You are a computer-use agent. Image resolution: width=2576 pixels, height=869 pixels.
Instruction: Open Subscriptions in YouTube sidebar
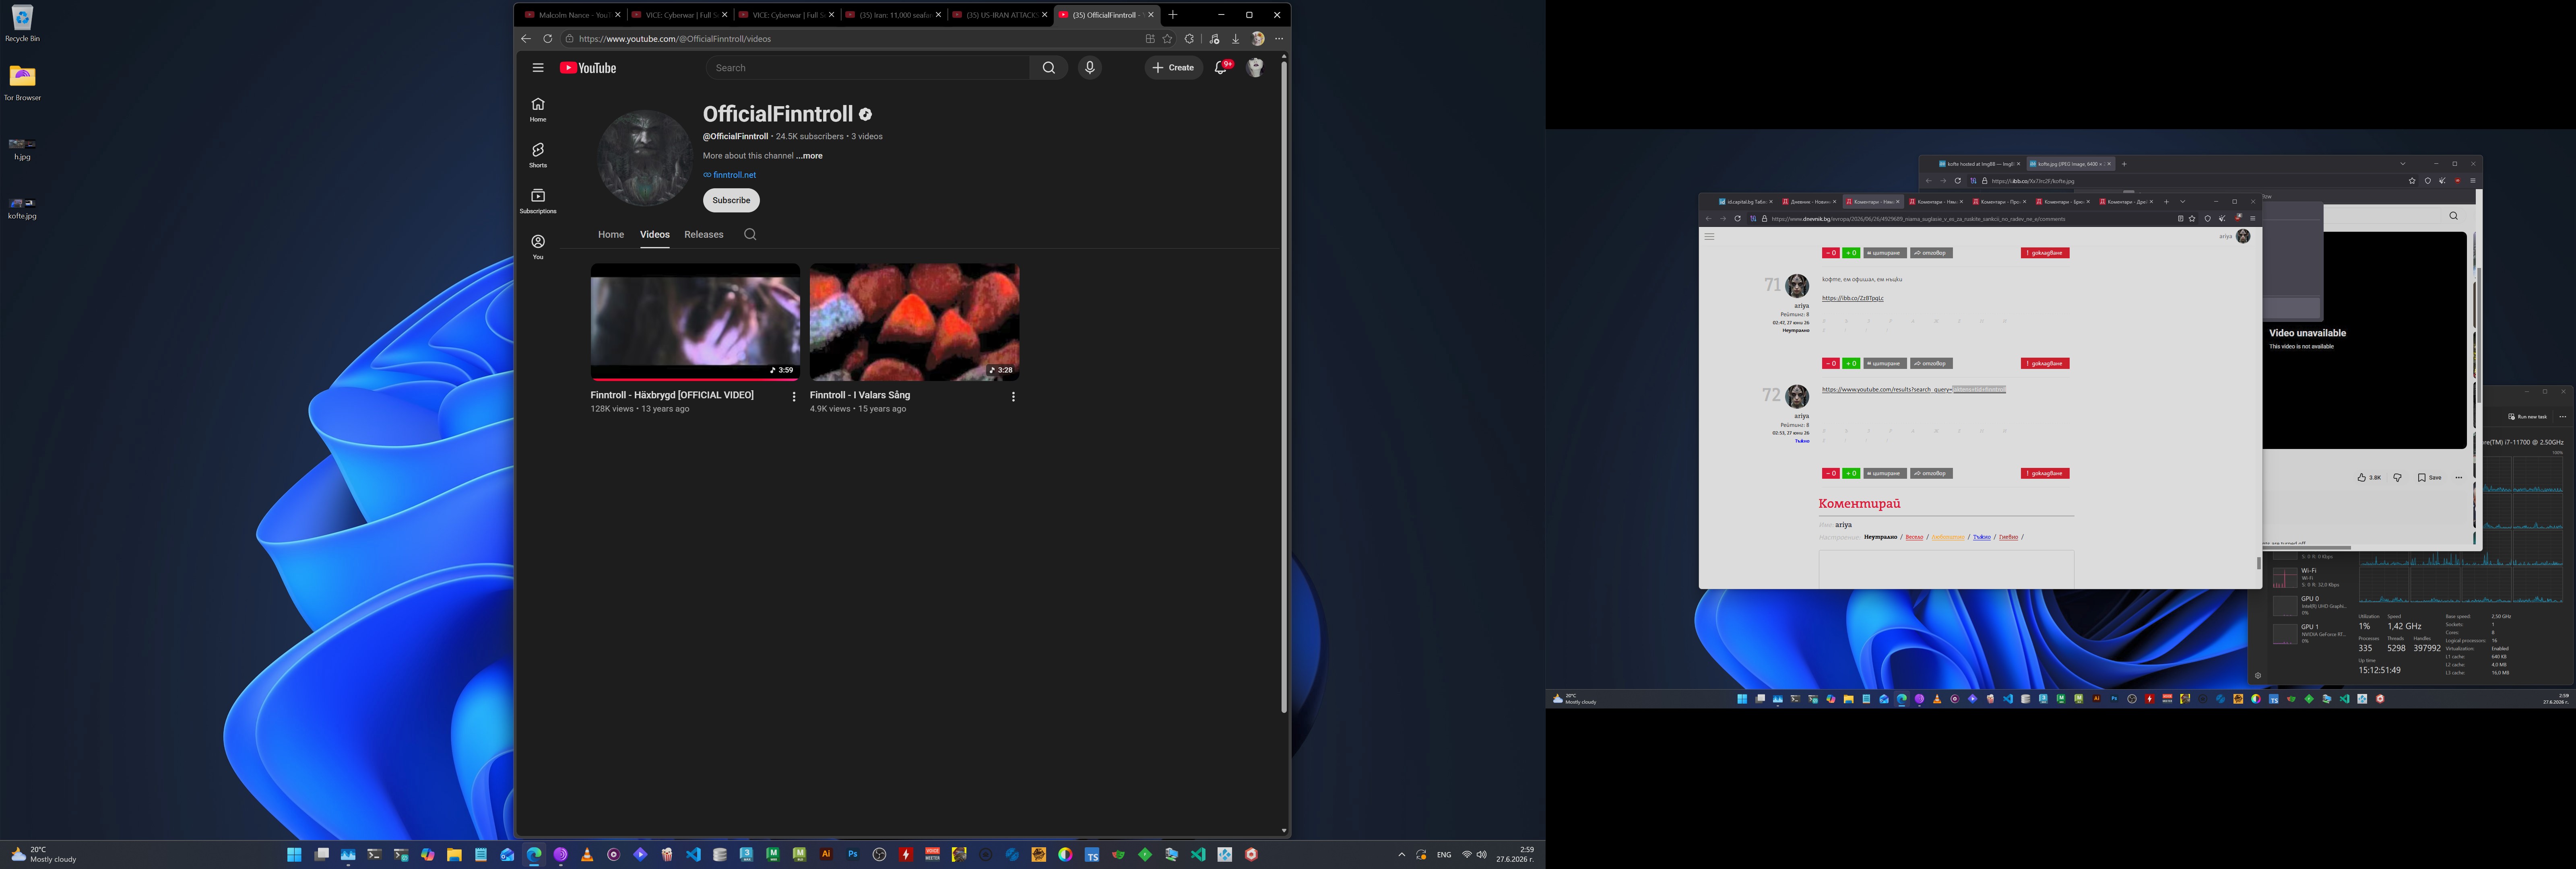(538, 201)
